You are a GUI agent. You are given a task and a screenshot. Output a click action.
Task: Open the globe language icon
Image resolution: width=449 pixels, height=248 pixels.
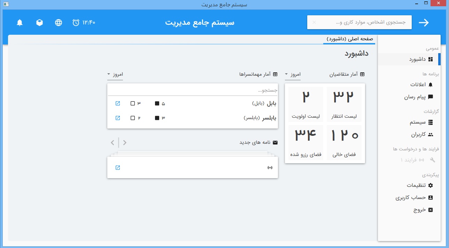pos(59,23)
